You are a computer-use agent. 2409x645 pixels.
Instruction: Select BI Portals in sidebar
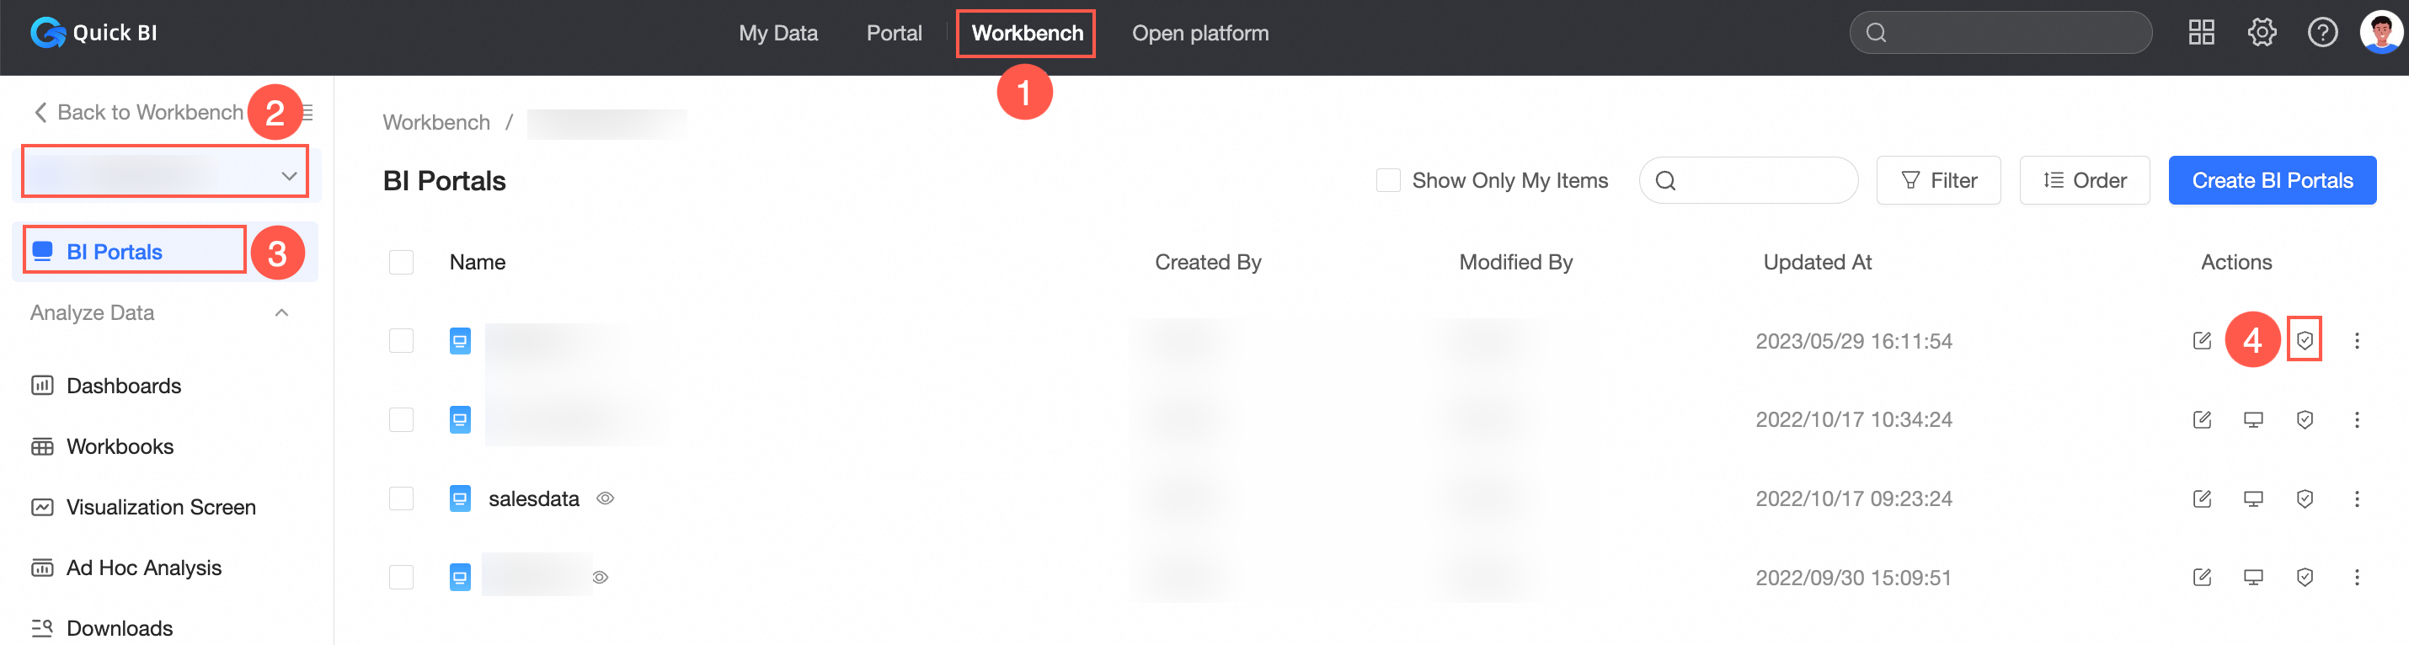[164, 252]
